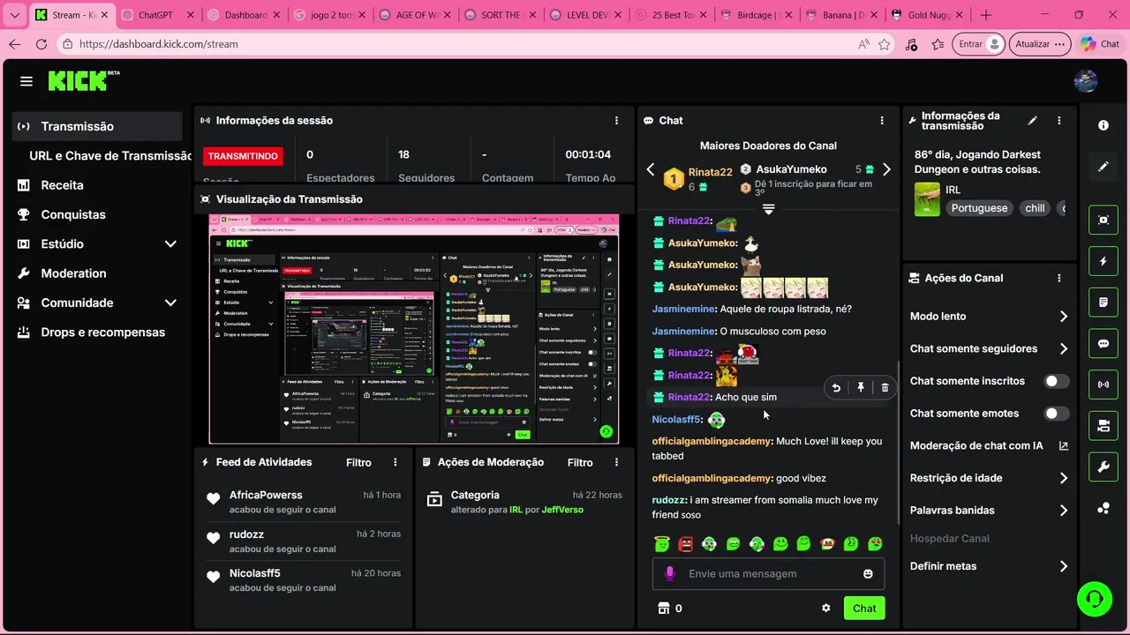Expand Restrição de idade options
Screen dimensions: 1130x635
pyautogui.click(x=1063, y=478)
